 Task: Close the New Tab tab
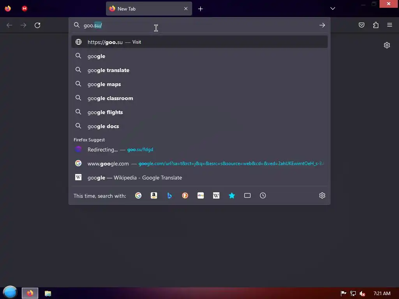pos(186,9)
